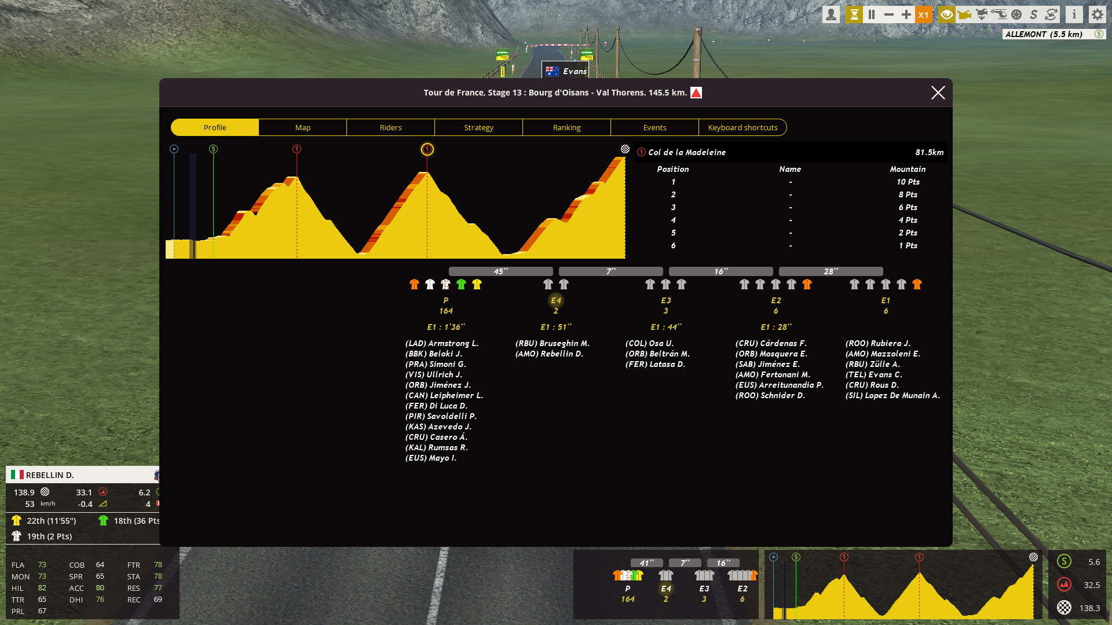This screenshot has width=1112, height=625.
Task: Select rider (TEL) Evans C.
Action: coord(874,374)
